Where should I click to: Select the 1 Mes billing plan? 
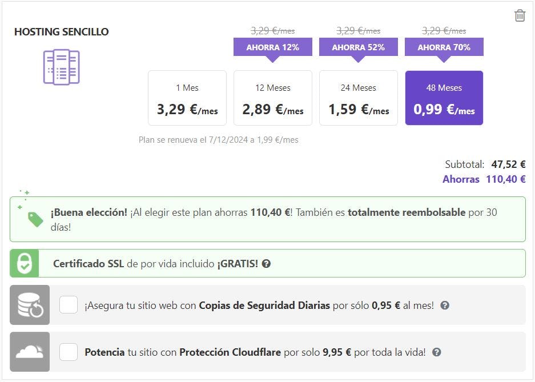point(187,98)
